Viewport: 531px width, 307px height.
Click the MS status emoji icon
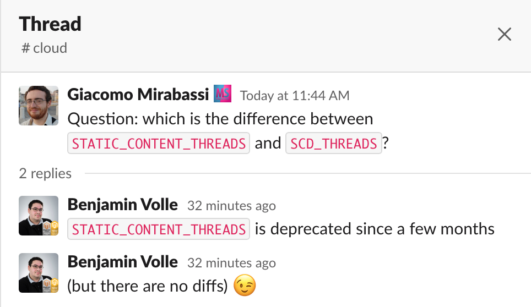tap(223, 94)
